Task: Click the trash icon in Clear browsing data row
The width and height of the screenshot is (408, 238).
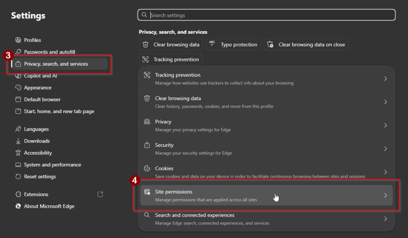Action: [x=147, y=98]
